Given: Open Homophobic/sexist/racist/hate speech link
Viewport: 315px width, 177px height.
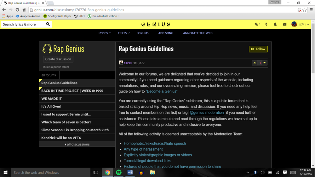Looking at the screenshot, I should coord(155,143).
